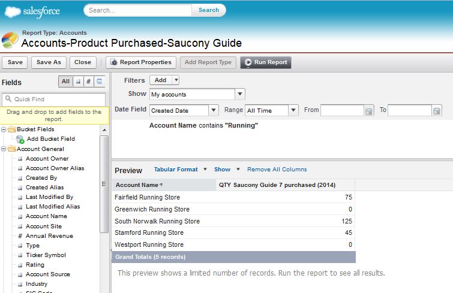Image resolution: width=453 pixels, height=293 pixels.
Task: Click the Add Bucket Field icon
Action: click(x=20, y=140)
